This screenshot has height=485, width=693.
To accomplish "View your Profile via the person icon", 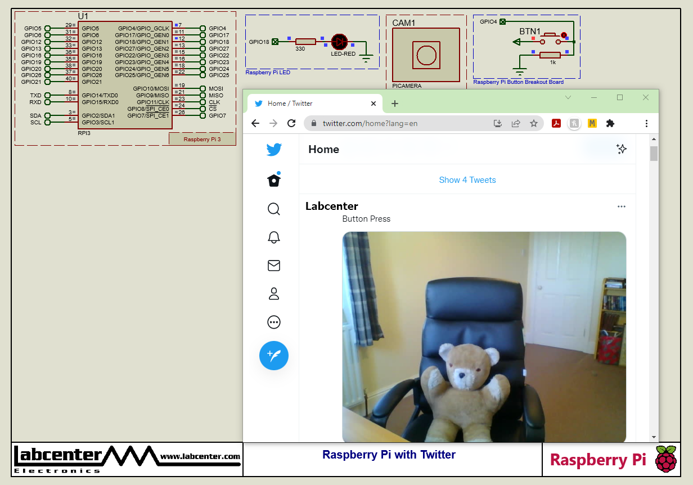I will pos(274,293).
